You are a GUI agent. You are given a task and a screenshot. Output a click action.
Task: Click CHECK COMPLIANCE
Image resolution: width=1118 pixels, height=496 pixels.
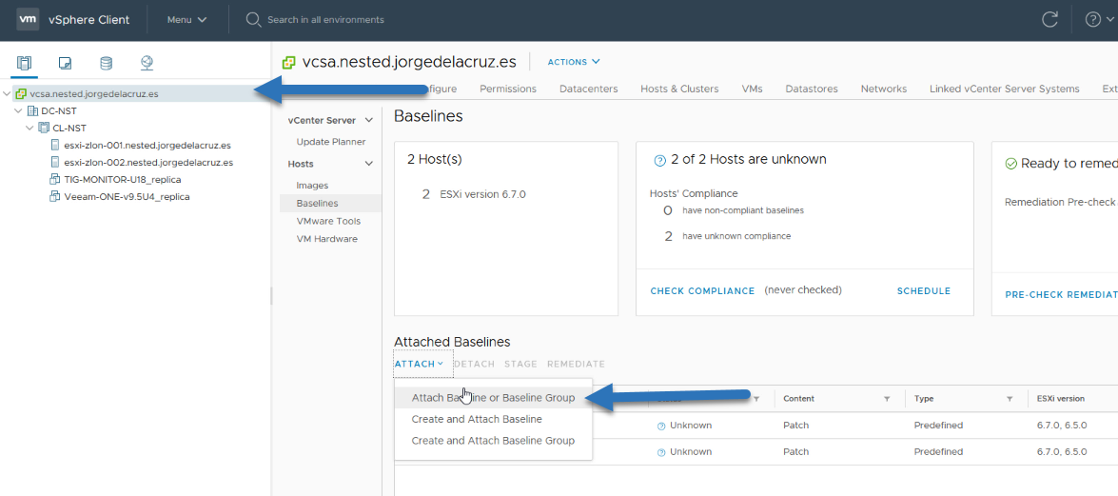(702, 291)
